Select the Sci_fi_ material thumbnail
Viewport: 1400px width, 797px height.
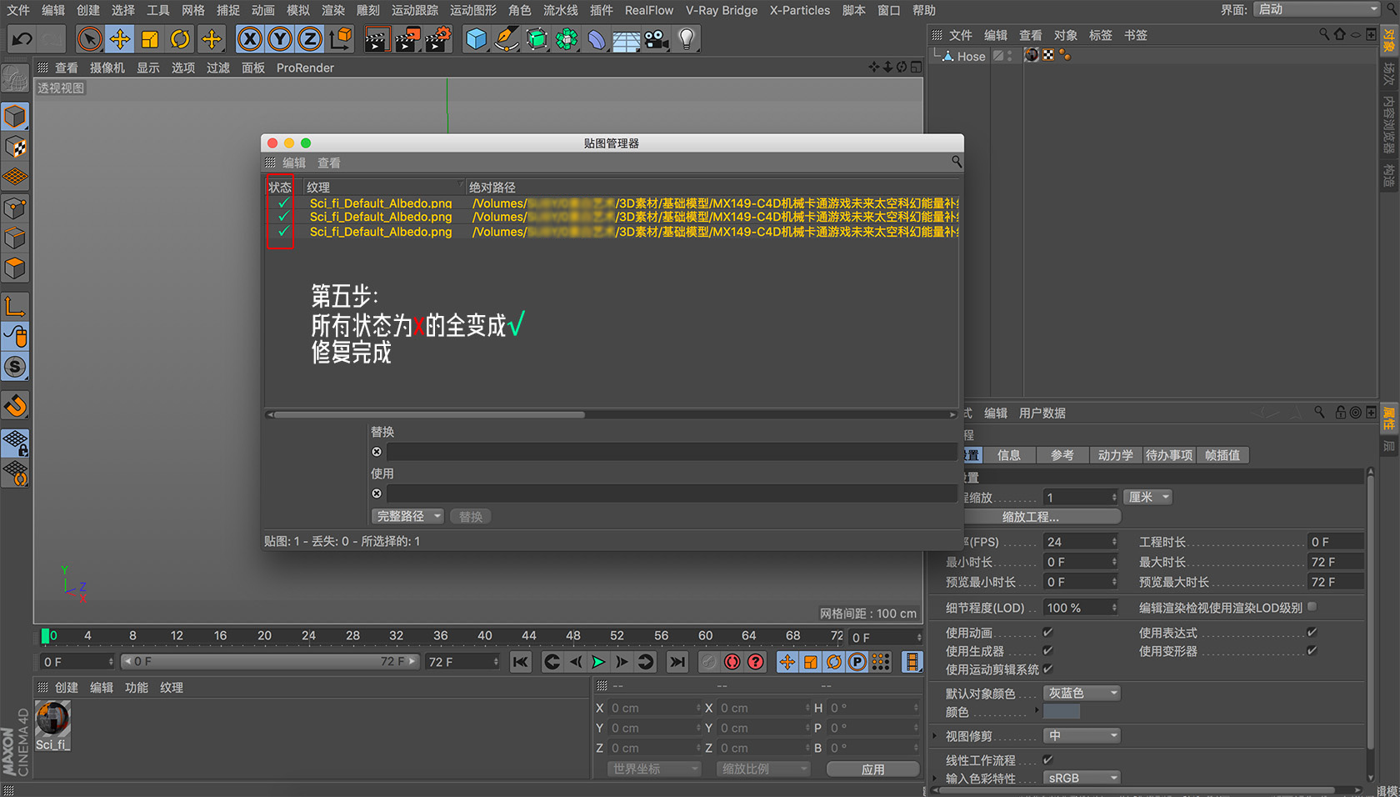point(52,719)
